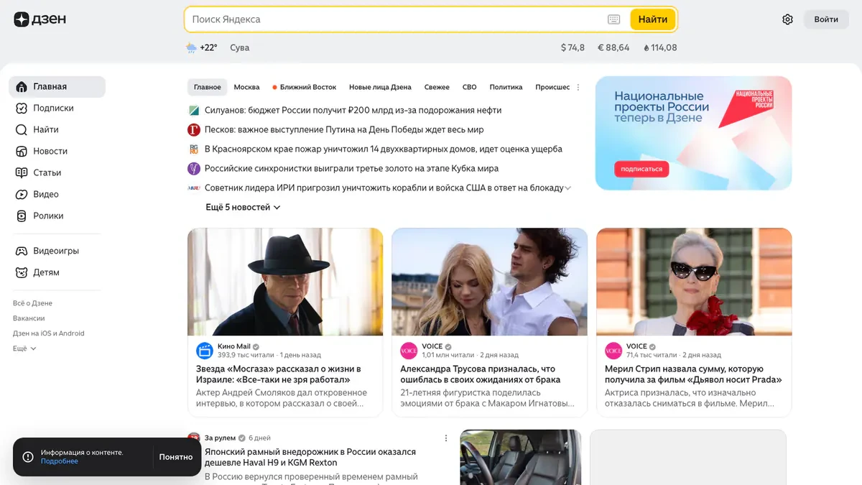The height and width of the screenshot is (485, 862).
Task: Open the Детям sidebar item
Action: (57, 272)
